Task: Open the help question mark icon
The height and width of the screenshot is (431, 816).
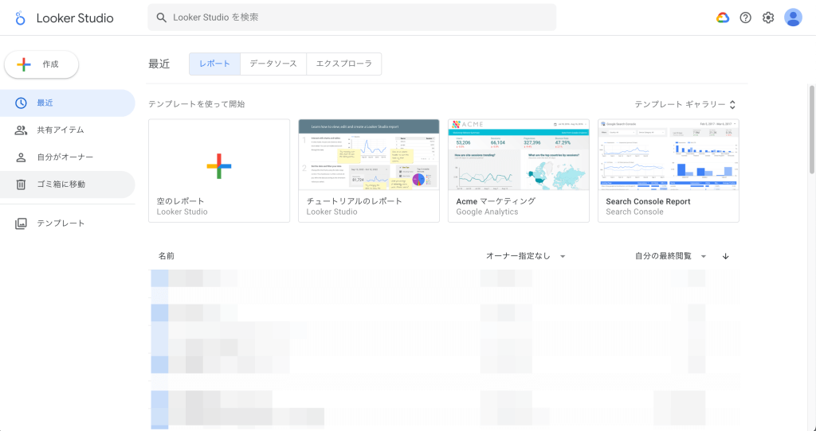Action: pos(745,17)
